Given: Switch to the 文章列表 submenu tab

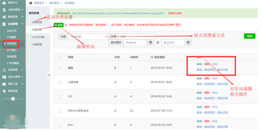Looking at the screenshot, I should [x=36, y=30].
